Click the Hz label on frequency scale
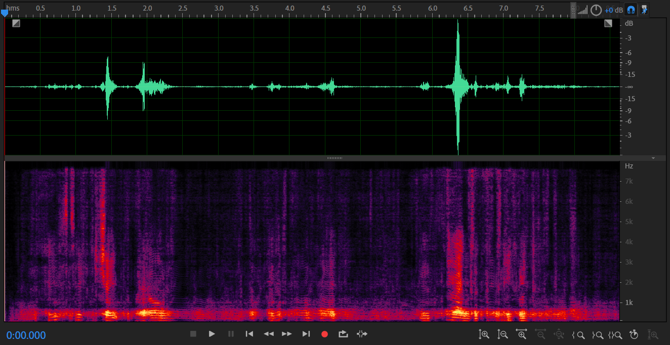The width and height of the screenshot is (670, 345). [629, 166]
